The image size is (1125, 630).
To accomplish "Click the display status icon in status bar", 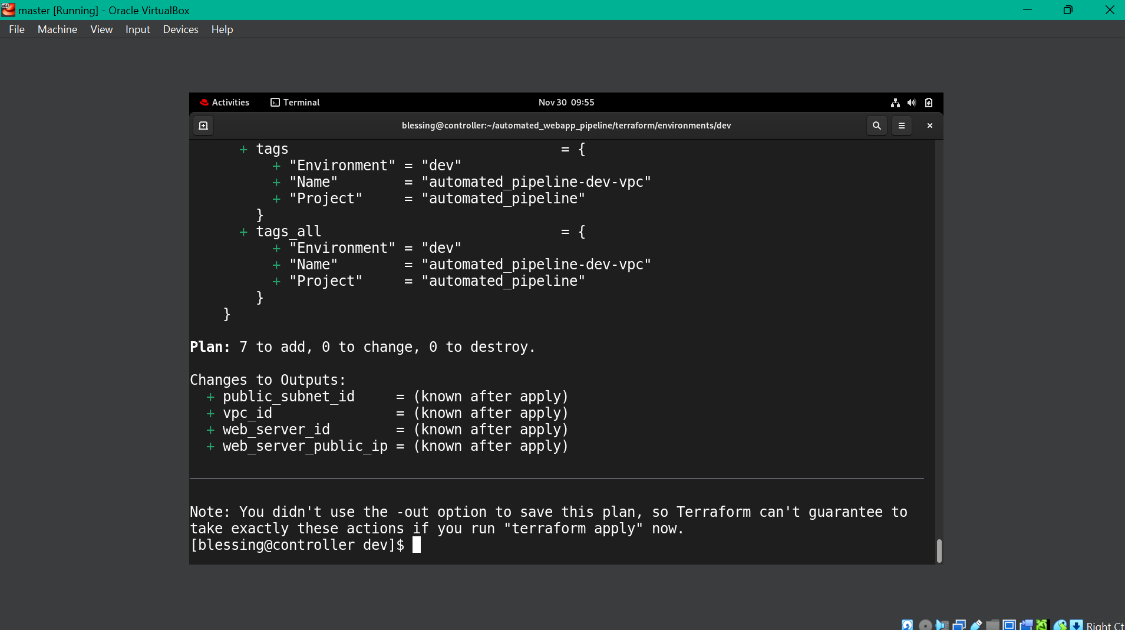I will (1009, 625).
